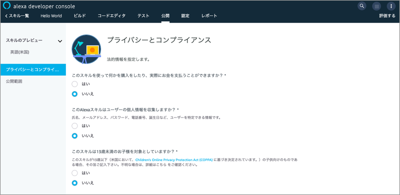Switch to the テスト tab
This screenshot has height=195, width=400.
pyautogui.click(x=143, y=16)
